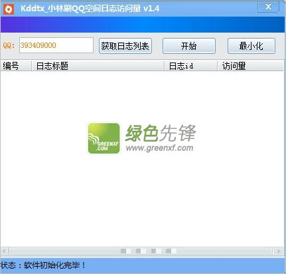Viewport: 286px width, 274px height.
Task: Click the scrollbar's right arrow
Action: [279, 251]
